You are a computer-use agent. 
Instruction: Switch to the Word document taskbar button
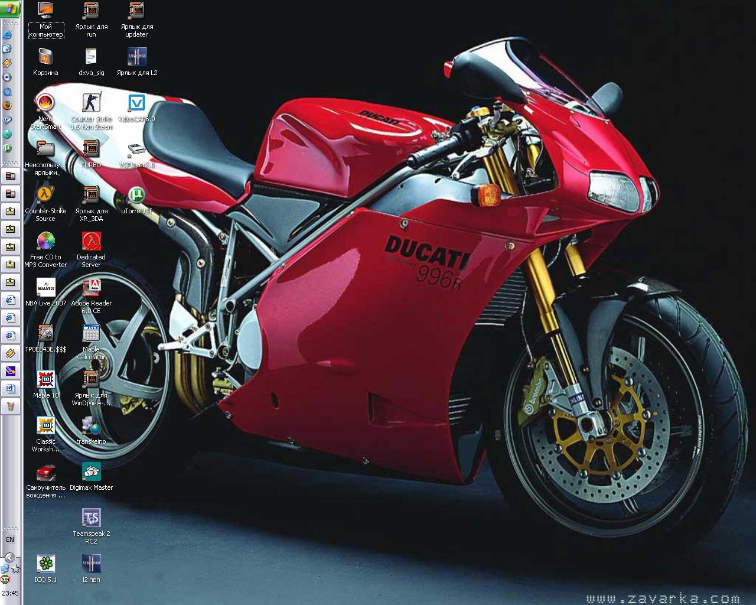click(x=10, y=389)
